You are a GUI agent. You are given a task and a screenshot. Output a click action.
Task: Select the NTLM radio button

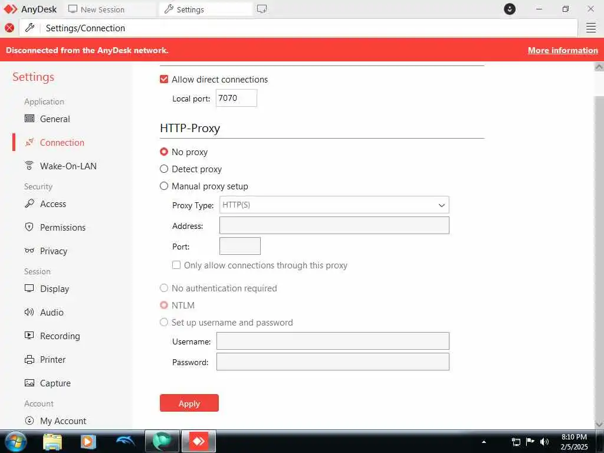click(x=164, y=305)
